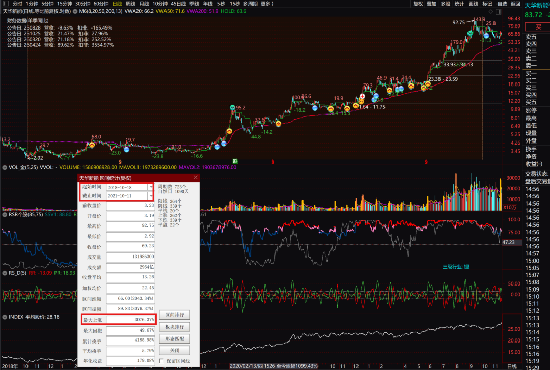The height and width of the screenshot is (370, 550).
Task: Select the 10分钟 timeframe
Action: pyautogui.click(x=160, y=4)
